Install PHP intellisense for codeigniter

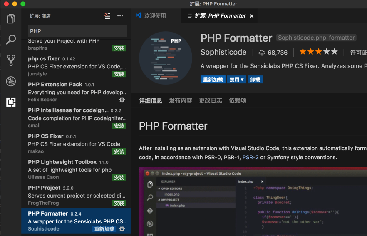coord(119,126)
